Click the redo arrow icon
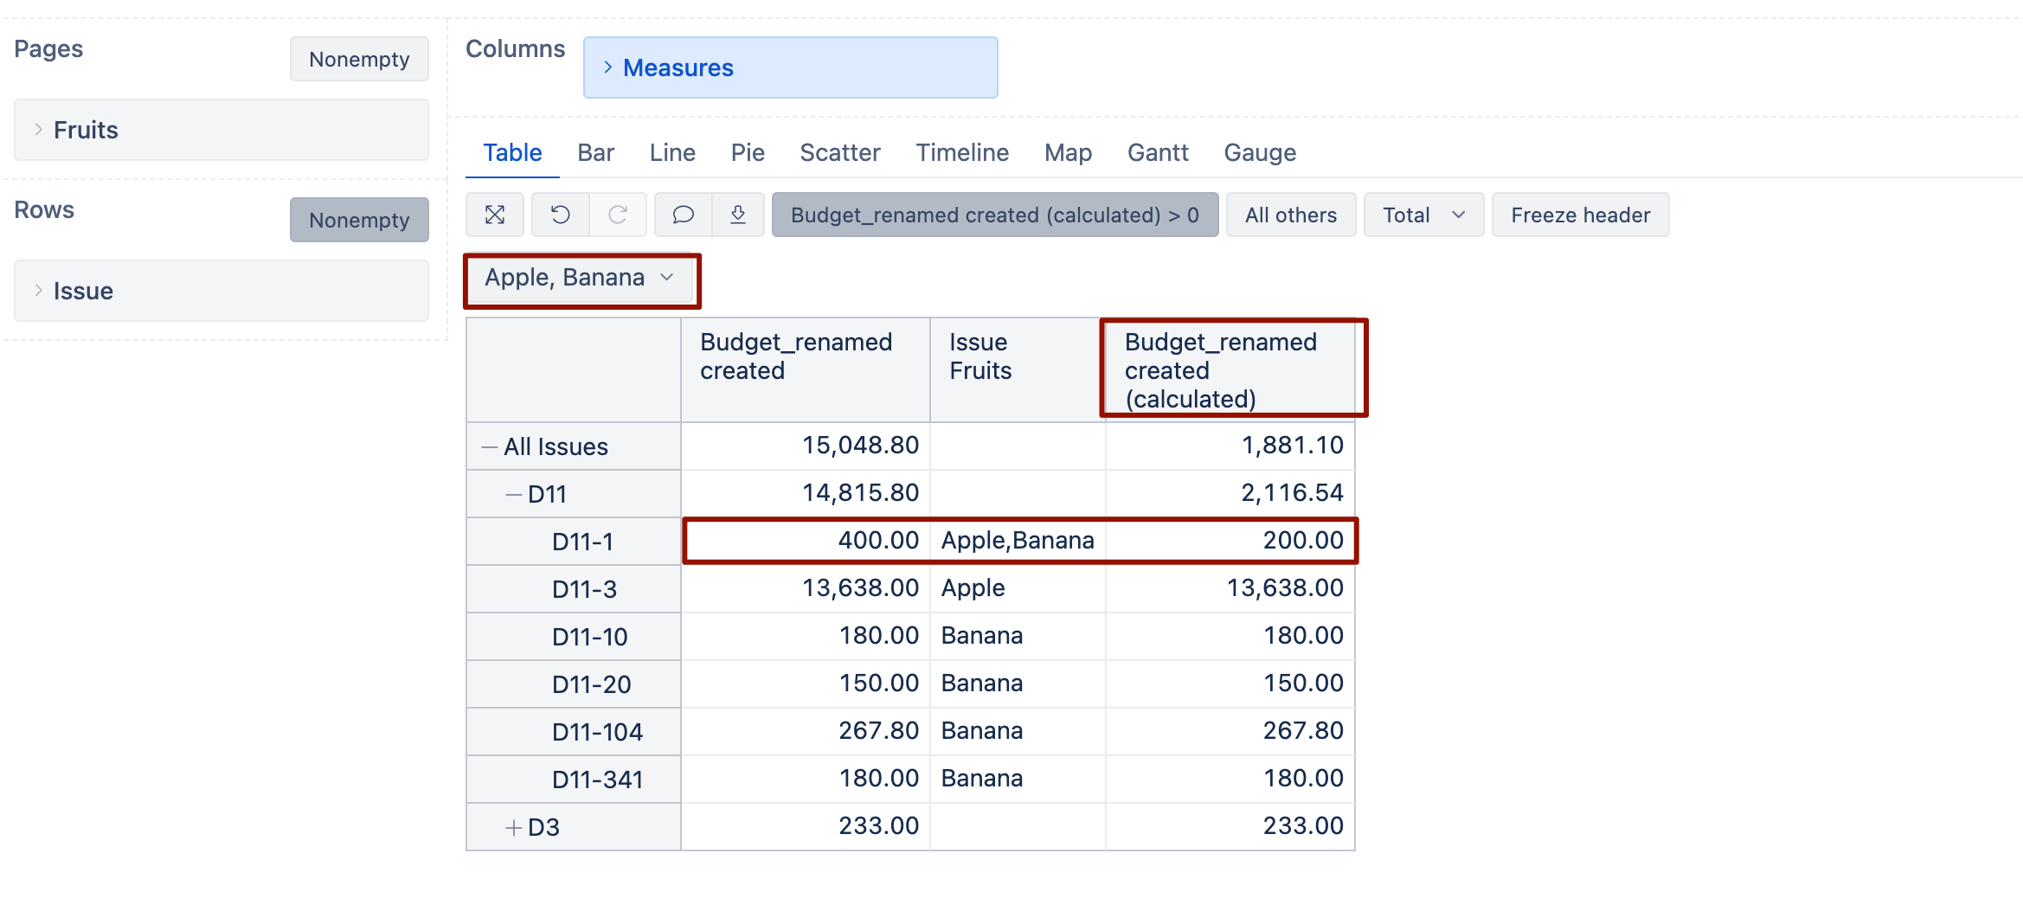 618,215
